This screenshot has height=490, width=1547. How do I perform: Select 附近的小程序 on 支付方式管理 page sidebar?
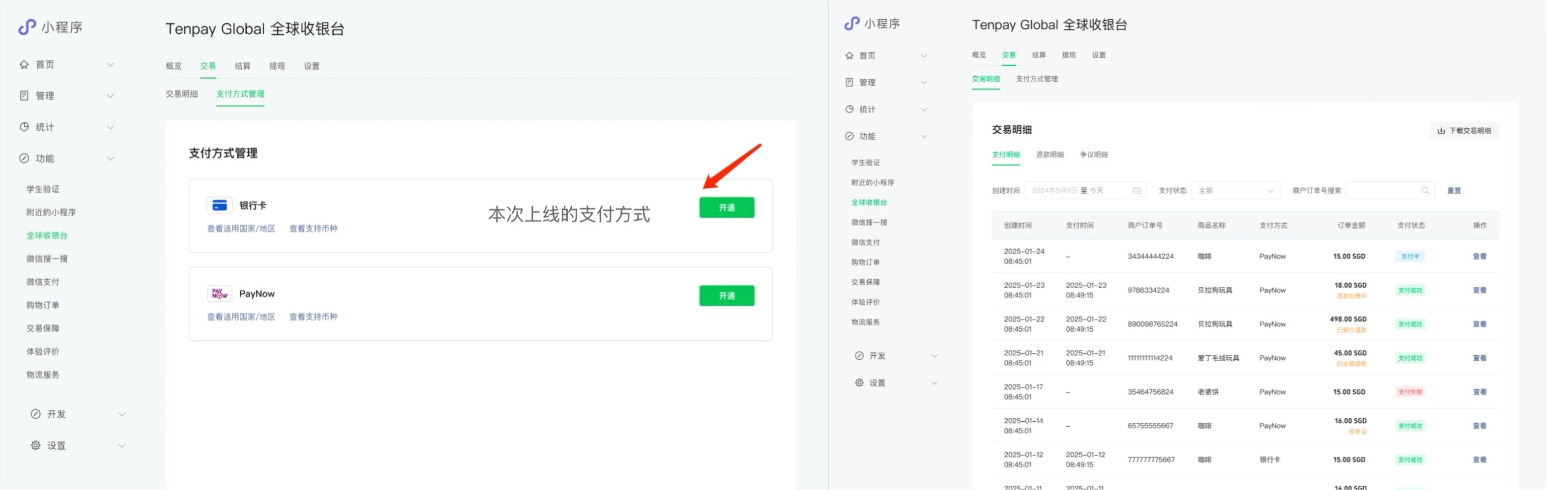tap(51, 212)
